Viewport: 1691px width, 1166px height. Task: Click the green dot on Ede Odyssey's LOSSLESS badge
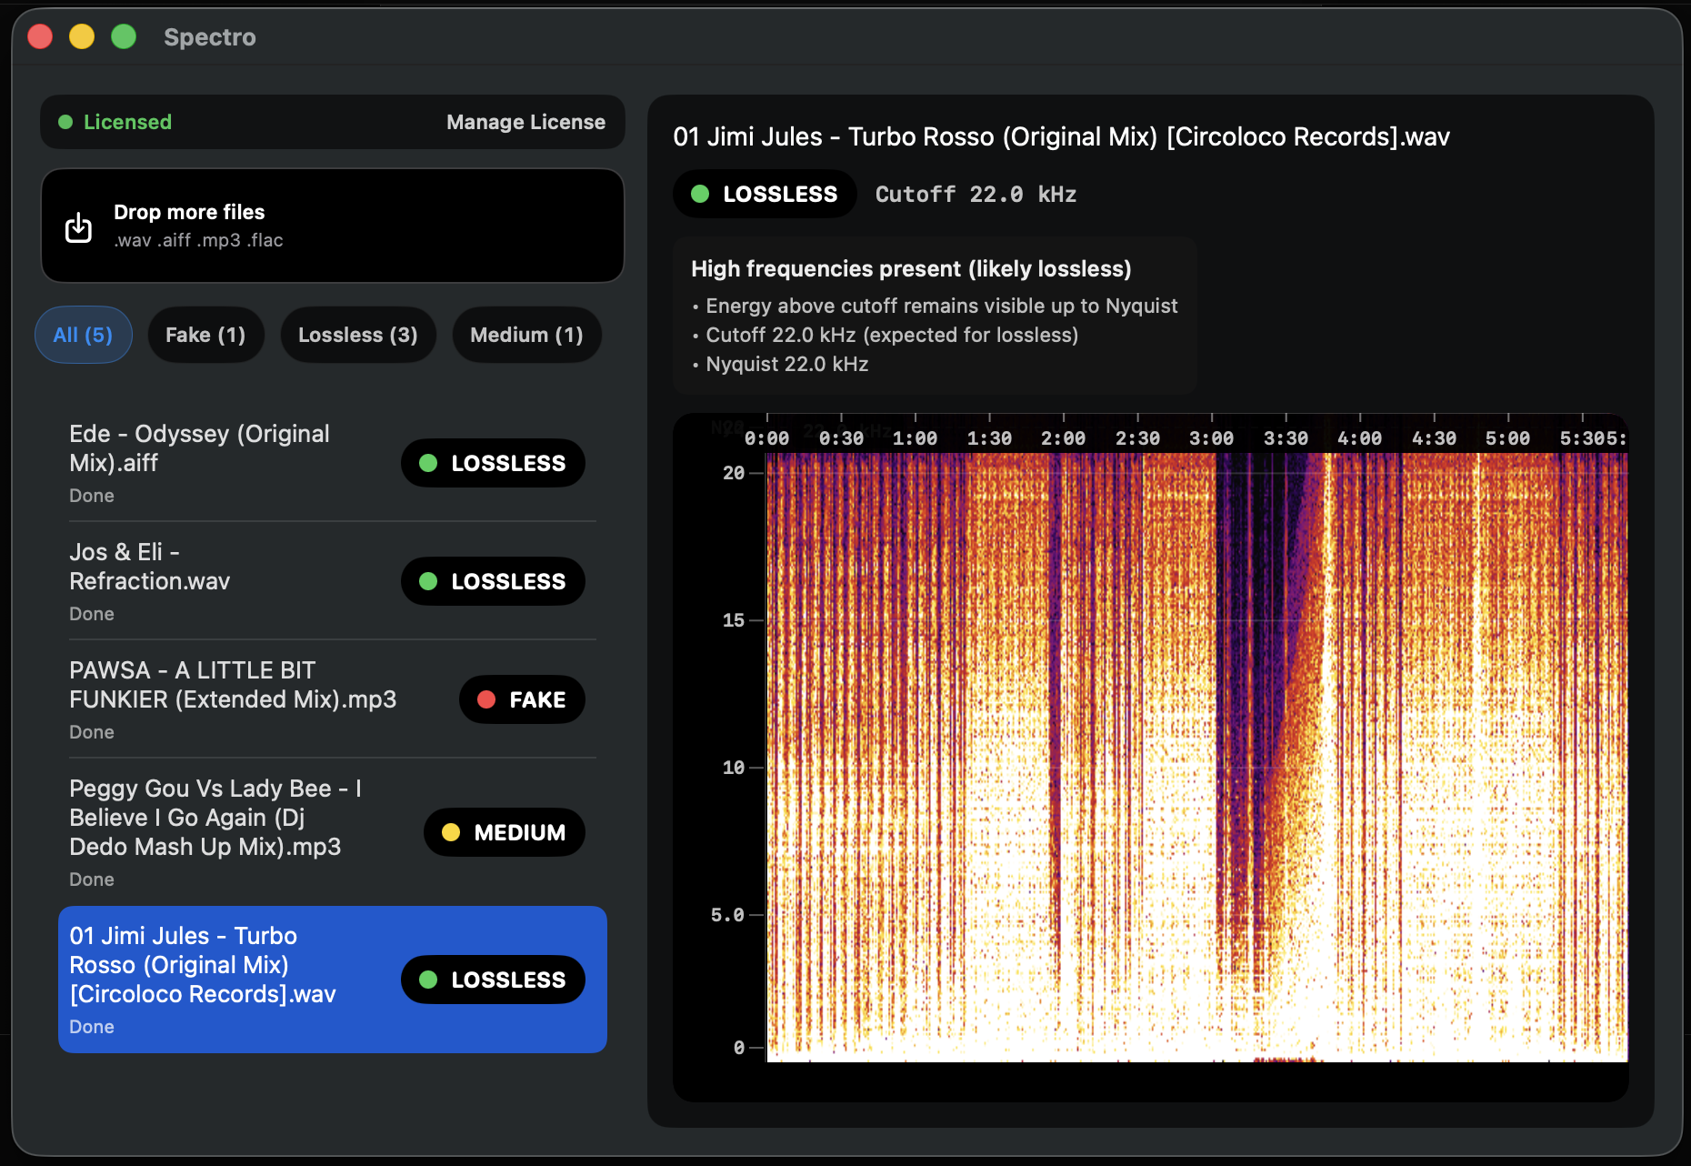[430, 463]
